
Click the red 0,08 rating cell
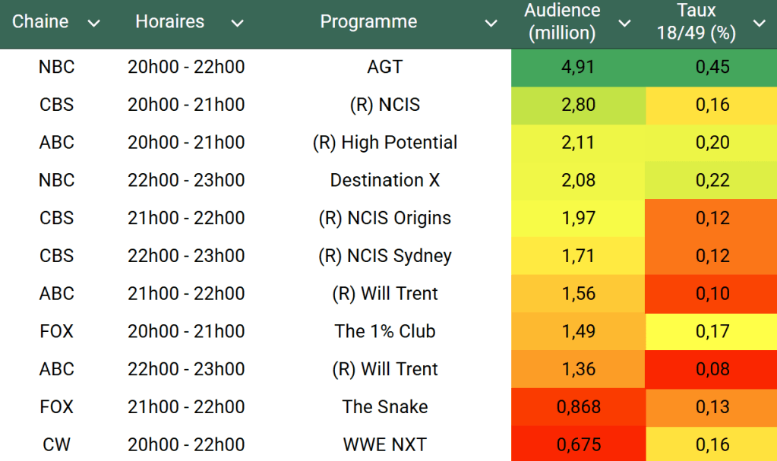coord(712,369)
